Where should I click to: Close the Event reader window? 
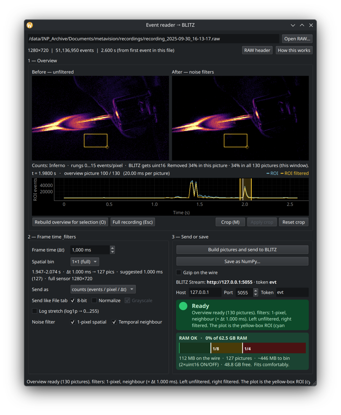pyautogui.click(x=311, y=25)
